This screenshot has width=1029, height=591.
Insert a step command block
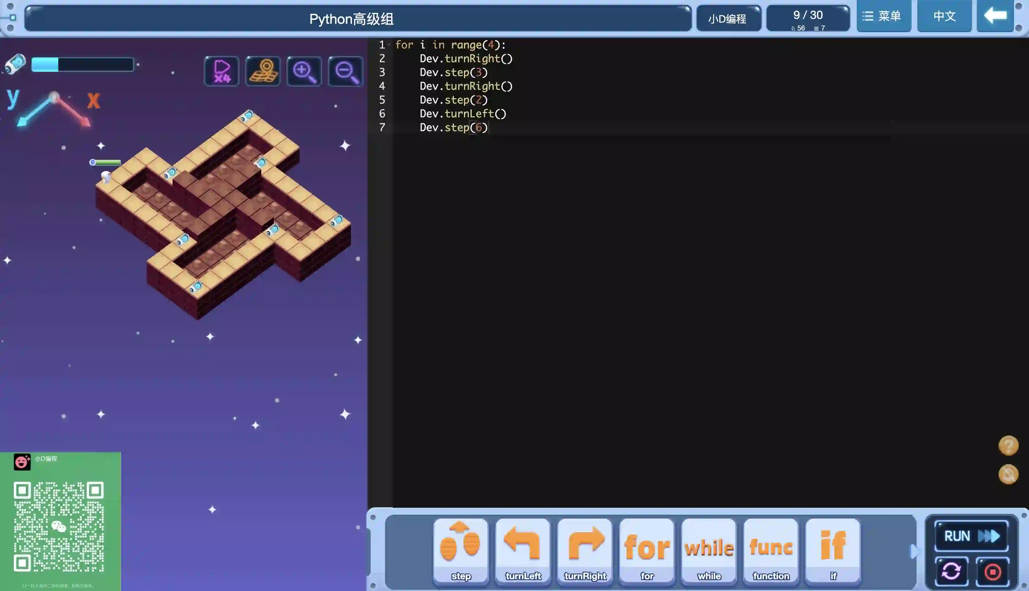461,550
